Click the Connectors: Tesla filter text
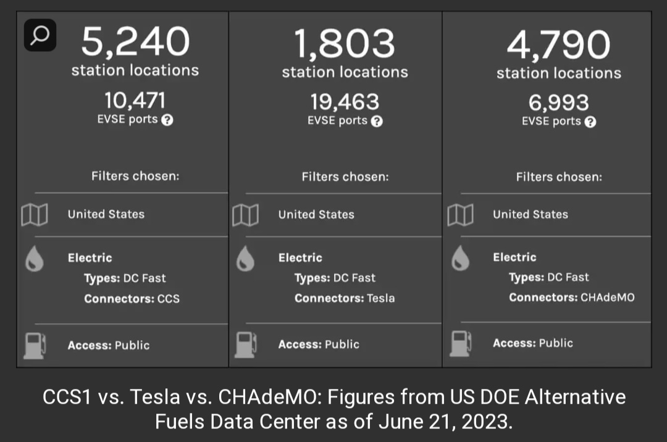The image size is (667, 442). (344, 299)
